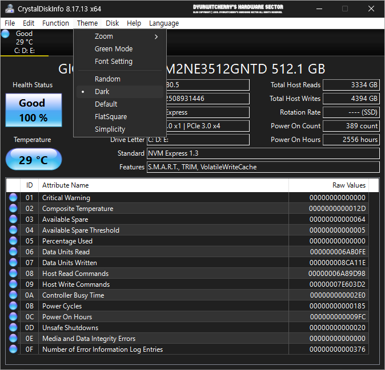Click the Rotation Rate field ---- (SSD)
The height and width of the screenshot is (370, 385).
[351, 112]
